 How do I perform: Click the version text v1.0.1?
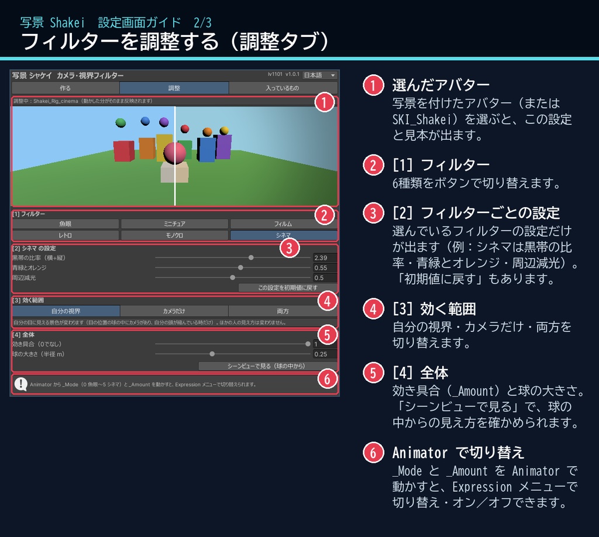tap(292, 74)
